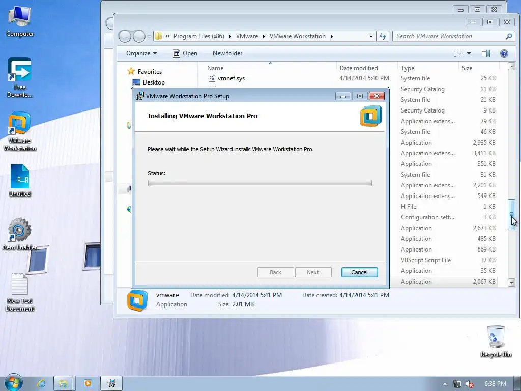The height and width of the screenshot is (391, 521).
Task: Select the Security Catalog row sized 11 KB
Action: pyautogui.click(x=448, y=89)
